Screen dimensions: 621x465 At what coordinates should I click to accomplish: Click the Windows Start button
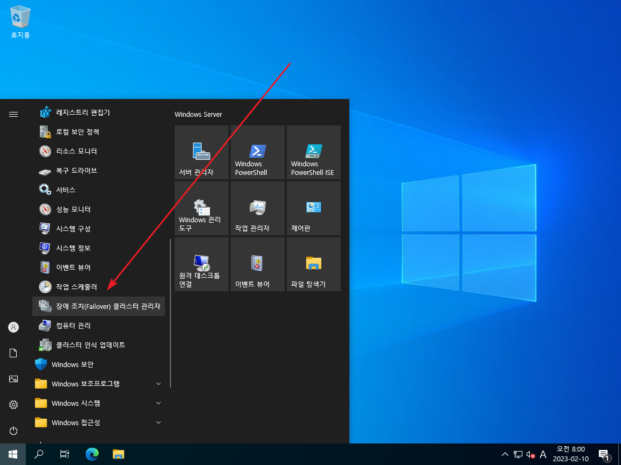[13, 454]
